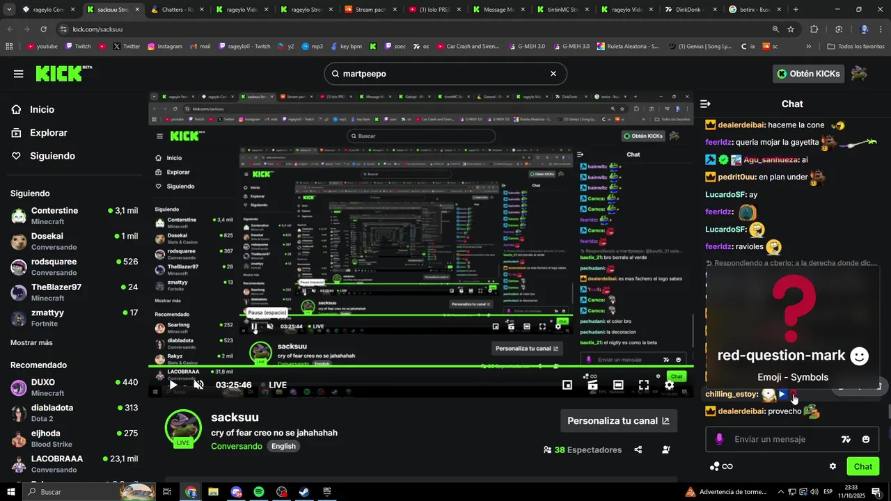Viewport: 891px width, 501px height.
Task: Clear the martpeepo search text
Action: click(x=553, y=74)
